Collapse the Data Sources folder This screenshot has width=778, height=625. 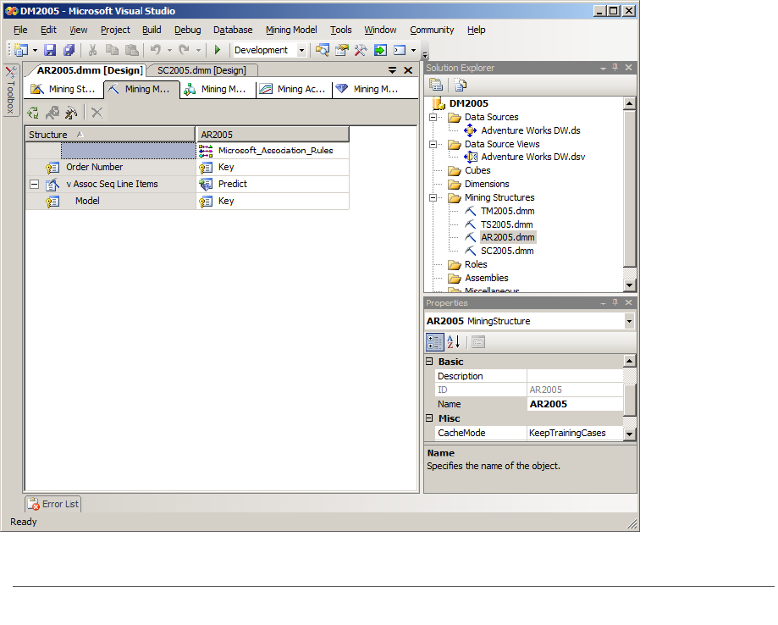tap(433, 117)
